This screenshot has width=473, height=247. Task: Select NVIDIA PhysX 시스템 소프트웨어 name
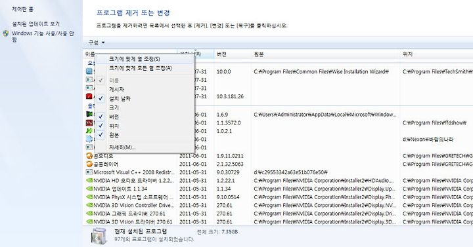click(133, 197)
